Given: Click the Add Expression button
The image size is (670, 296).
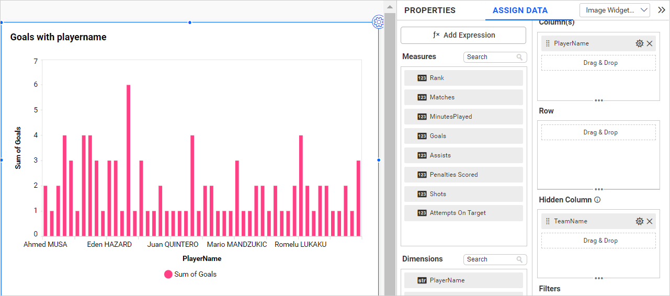Looking at the screenshot, I should [x=463, y=35].
